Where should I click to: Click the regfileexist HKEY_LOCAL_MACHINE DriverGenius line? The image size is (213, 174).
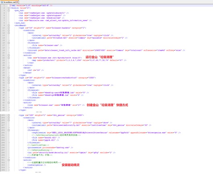106,133
